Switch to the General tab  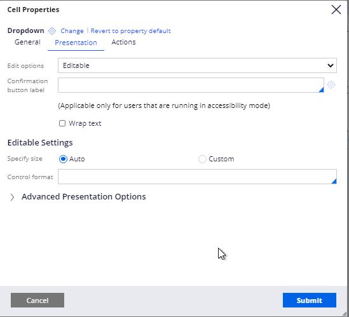(27, 42)
